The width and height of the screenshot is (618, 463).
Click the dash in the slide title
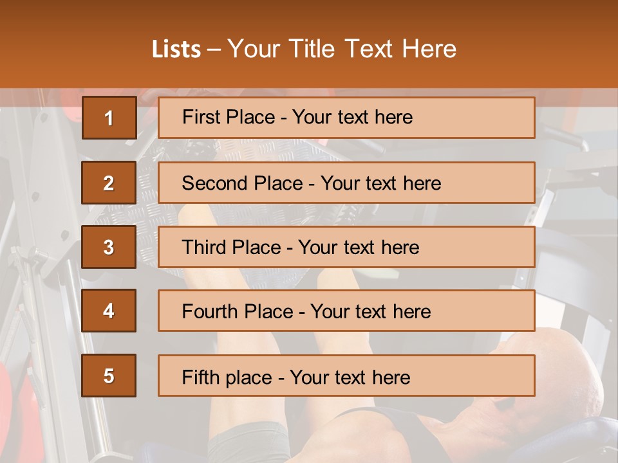pos(214,50)
